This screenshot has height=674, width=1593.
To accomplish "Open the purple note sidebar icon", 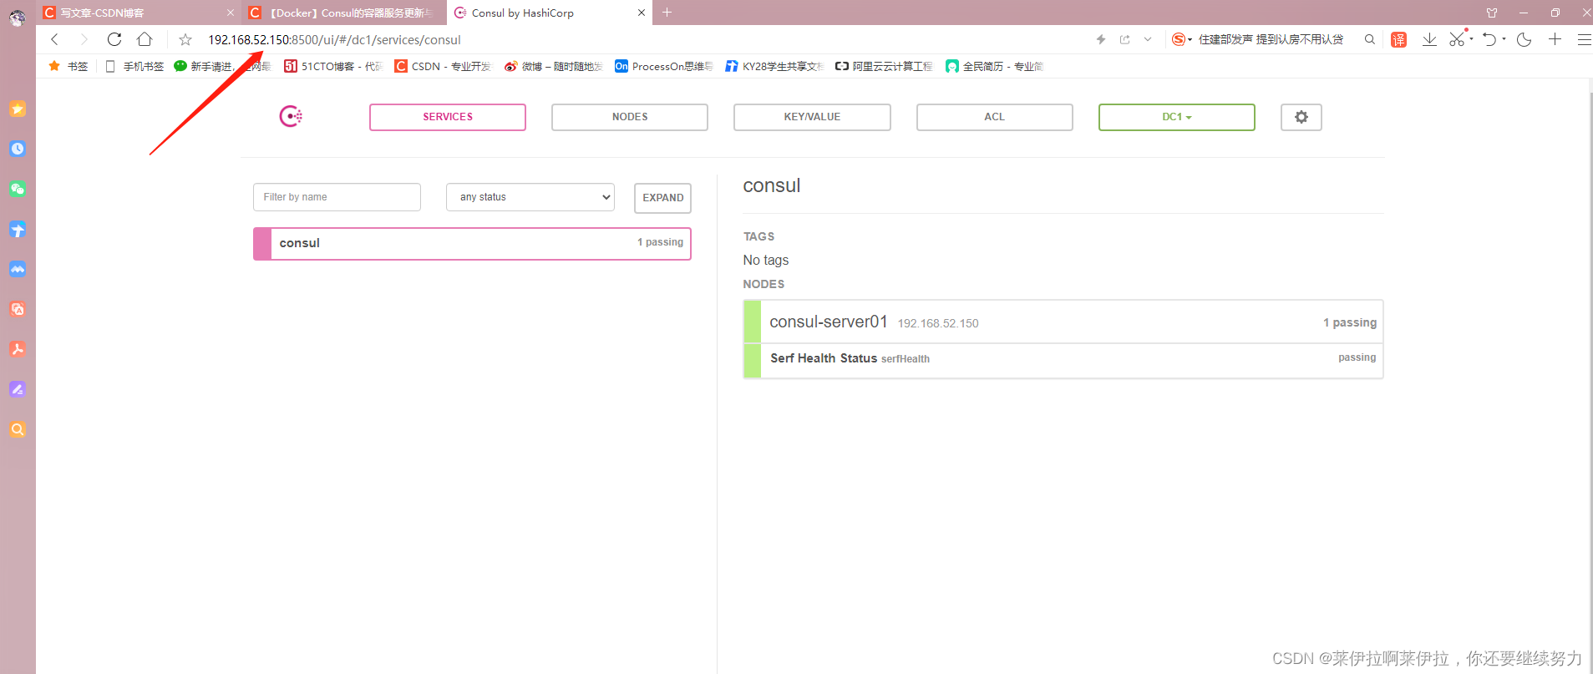I will coord(18,389).
